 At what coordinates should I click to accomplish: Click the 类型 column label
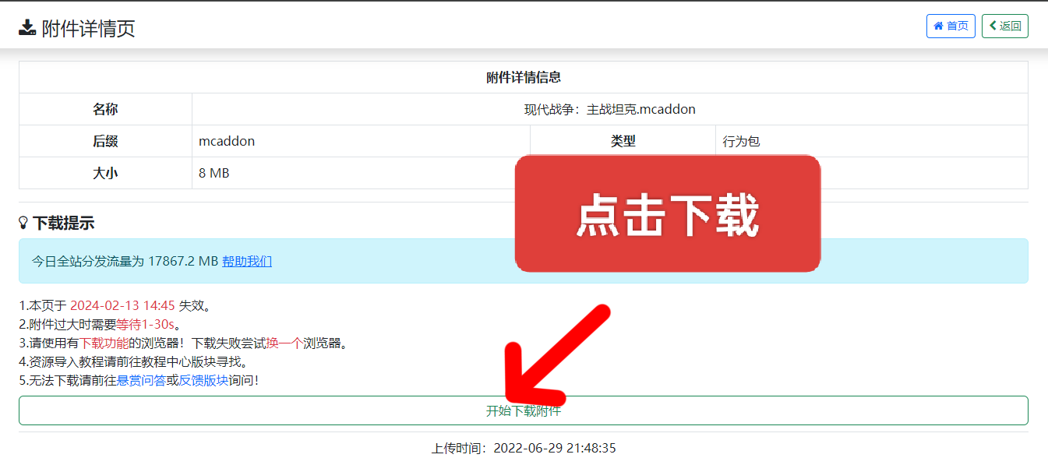[x=623, y=141]
